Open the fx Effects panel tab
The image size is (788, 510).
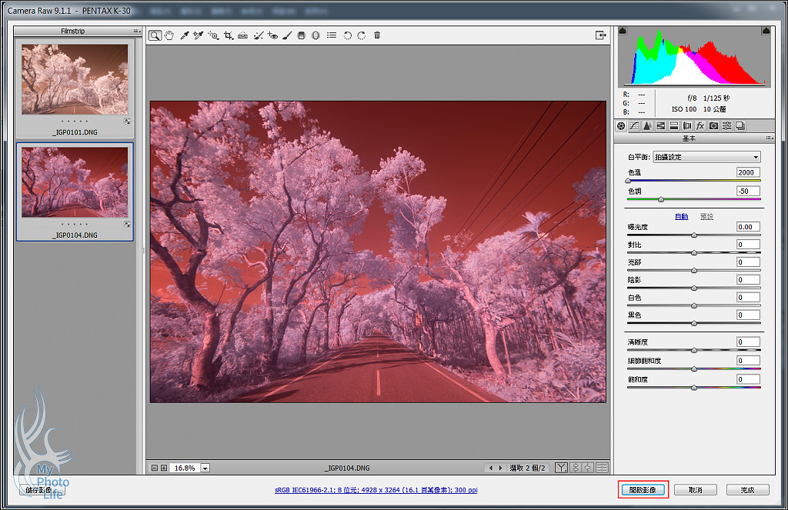(x=700, y=126)
